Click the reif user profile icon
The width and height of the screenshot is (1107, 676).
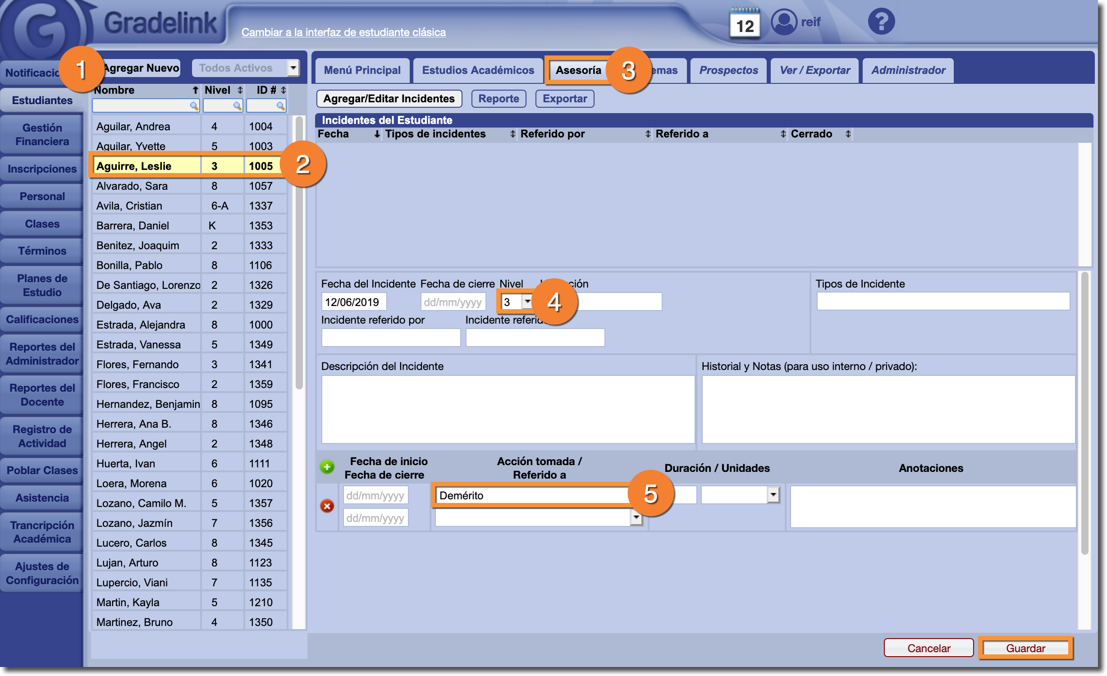[x=784, y=22]
